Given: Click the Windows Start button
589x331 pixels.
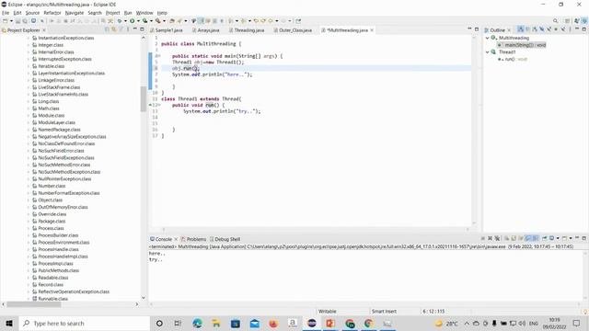Looking at the screenshot, I should [9, 323].
